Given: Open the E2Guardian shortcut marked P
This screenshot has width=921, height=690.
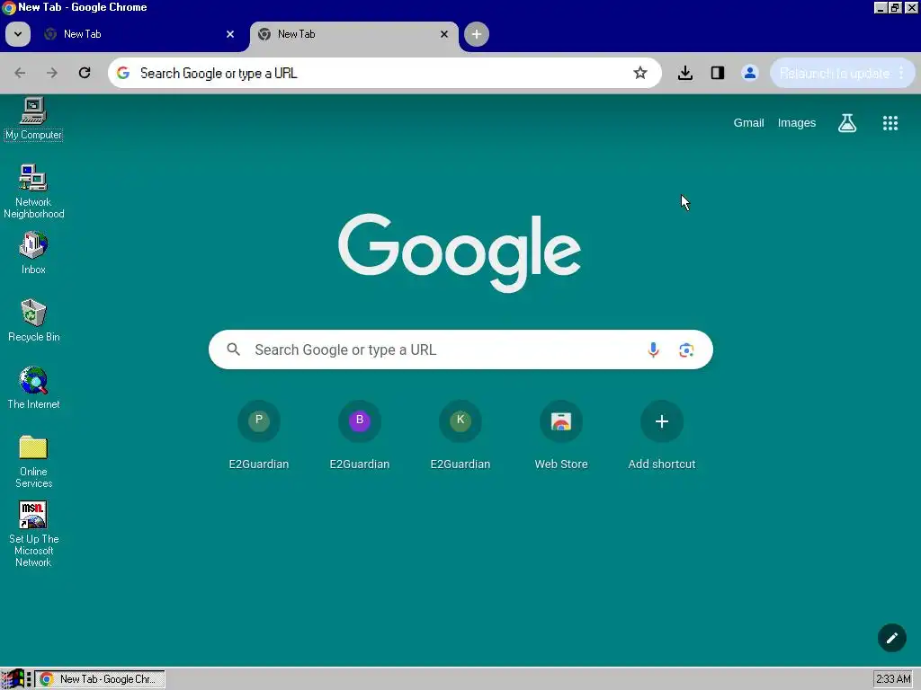Looking at the screenshot, I should [x=259, y=436].
